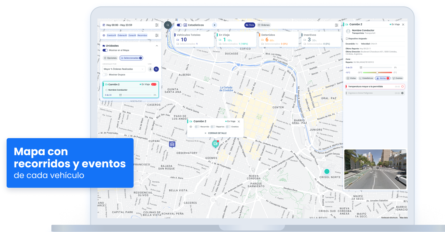The image size is (445, 232).
Task: Open date range filter settings icon
Action: pos(157,25)
